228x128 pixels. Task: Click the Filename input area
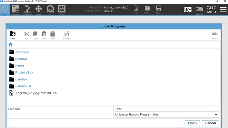pos(60,112)
